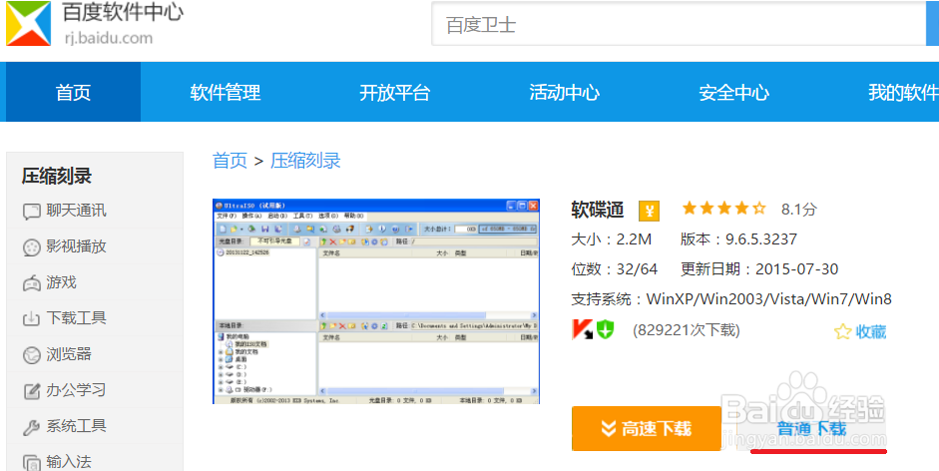
Task: Click the 影视播放 film reel icon
Action: pos(31,247)
